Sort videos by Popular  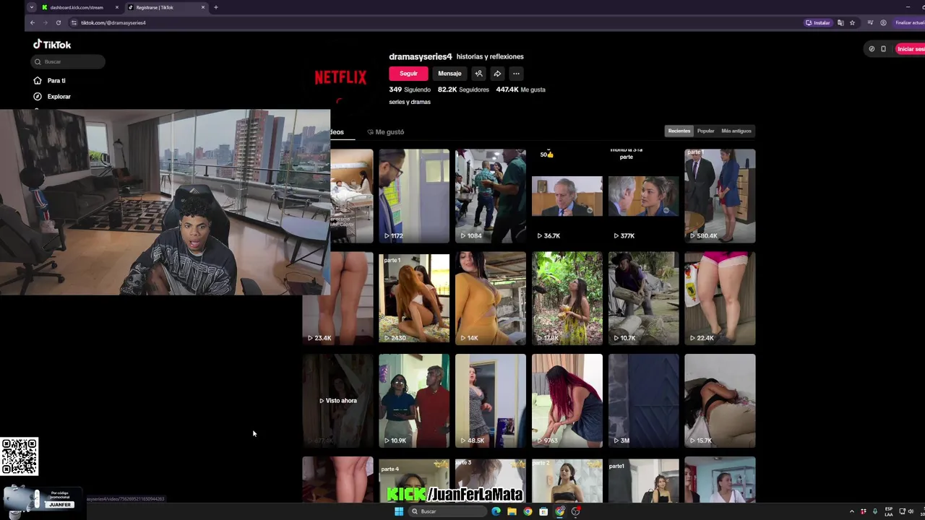pos(706,131)
